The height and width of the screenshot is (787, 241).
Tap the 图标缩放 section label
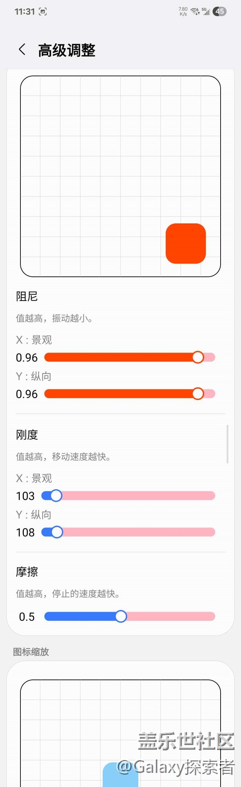[31, 652]
